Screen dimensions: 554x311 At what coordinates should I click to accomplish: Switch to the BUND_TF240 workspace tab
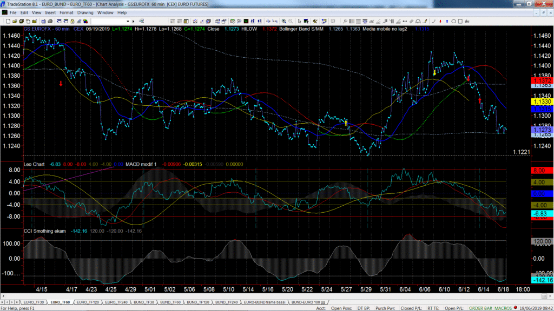pyautogui.click(x=227, y=302)
